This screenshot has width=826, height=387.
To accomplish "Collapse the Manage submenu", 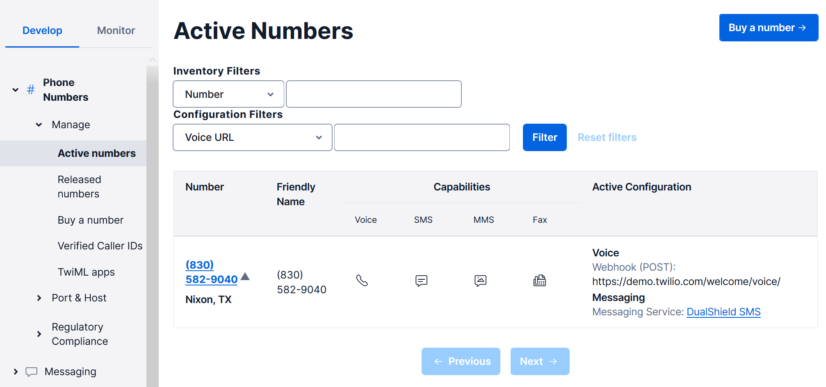I will (x=39, y=124).
